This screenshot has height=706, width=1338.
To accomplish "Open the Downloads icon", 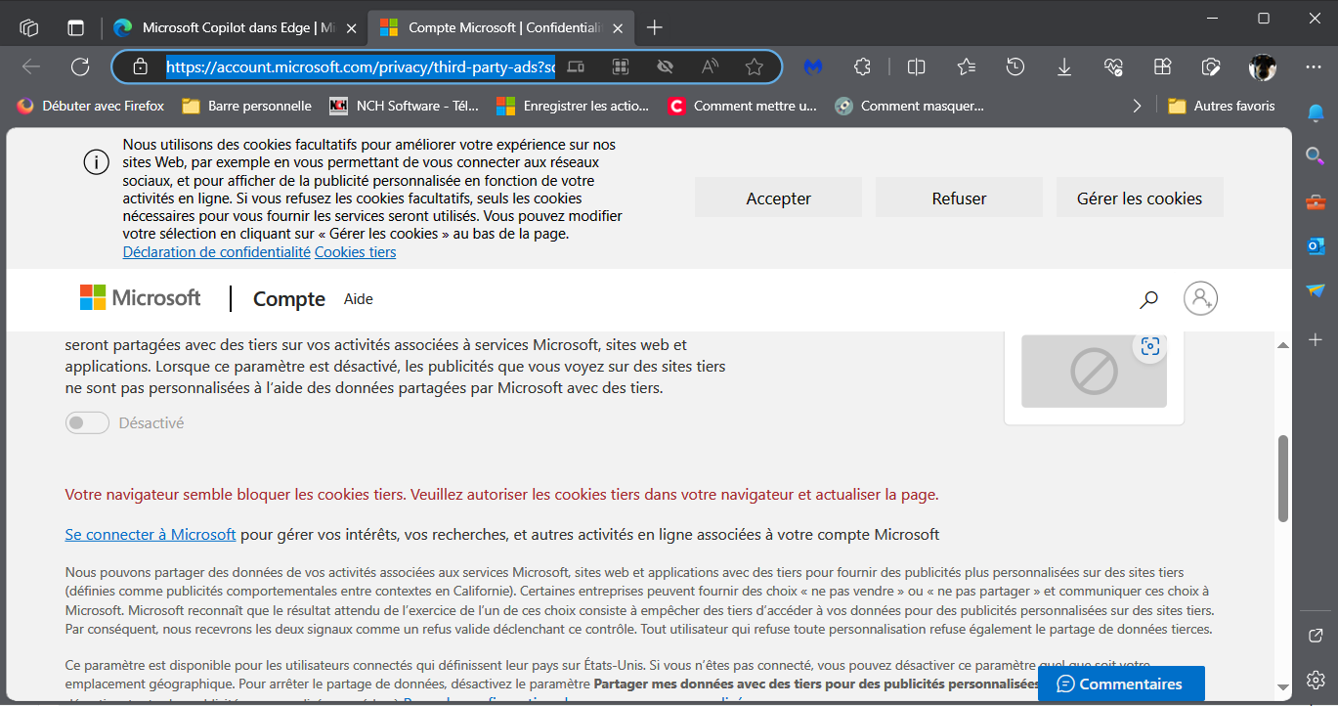I will 1064,66.
